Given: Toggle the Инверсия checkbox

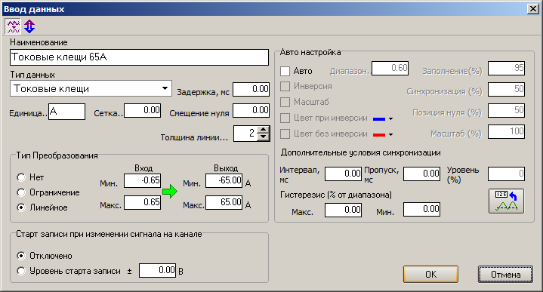Looking at the screenshot, I should tap(285, 86).
